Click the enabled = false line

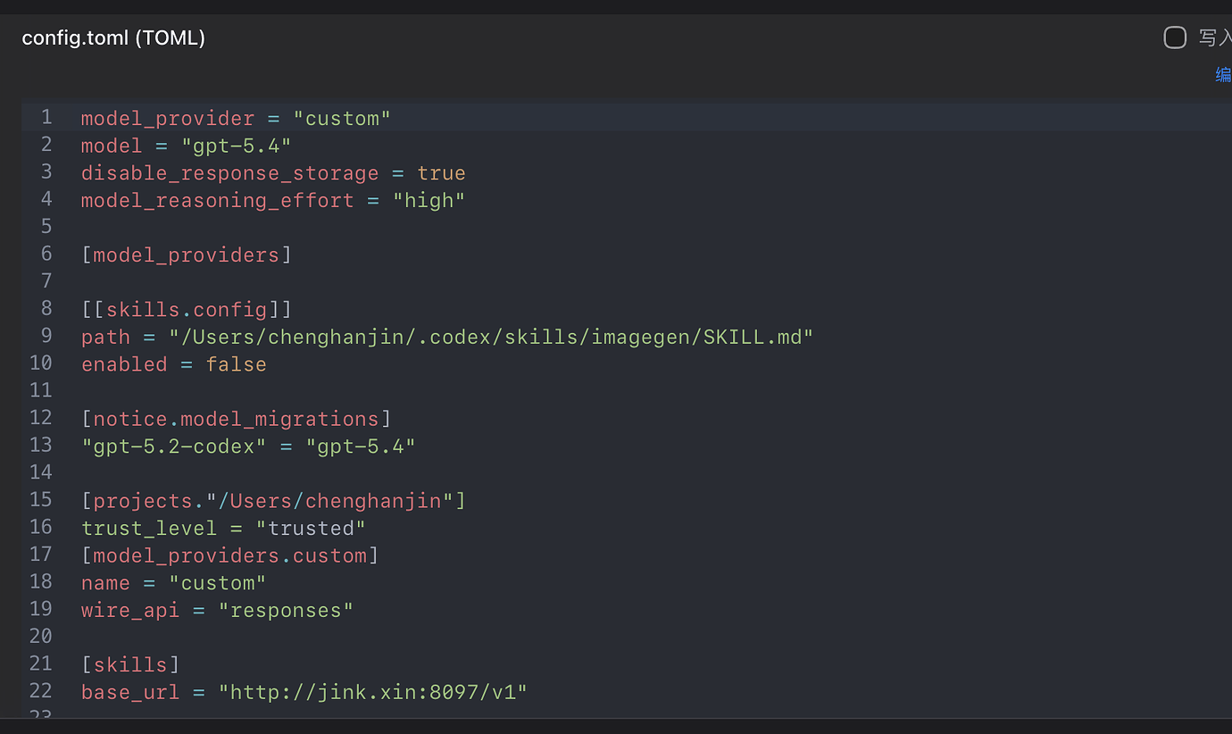[x=174, y=364]
